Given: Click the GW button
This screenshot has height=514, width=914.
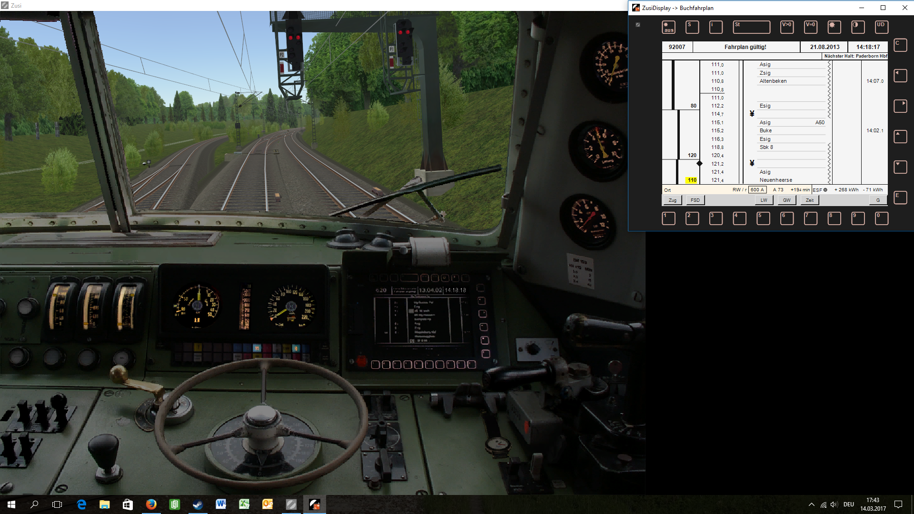Looking at the screenshot, I should point(786,200).
